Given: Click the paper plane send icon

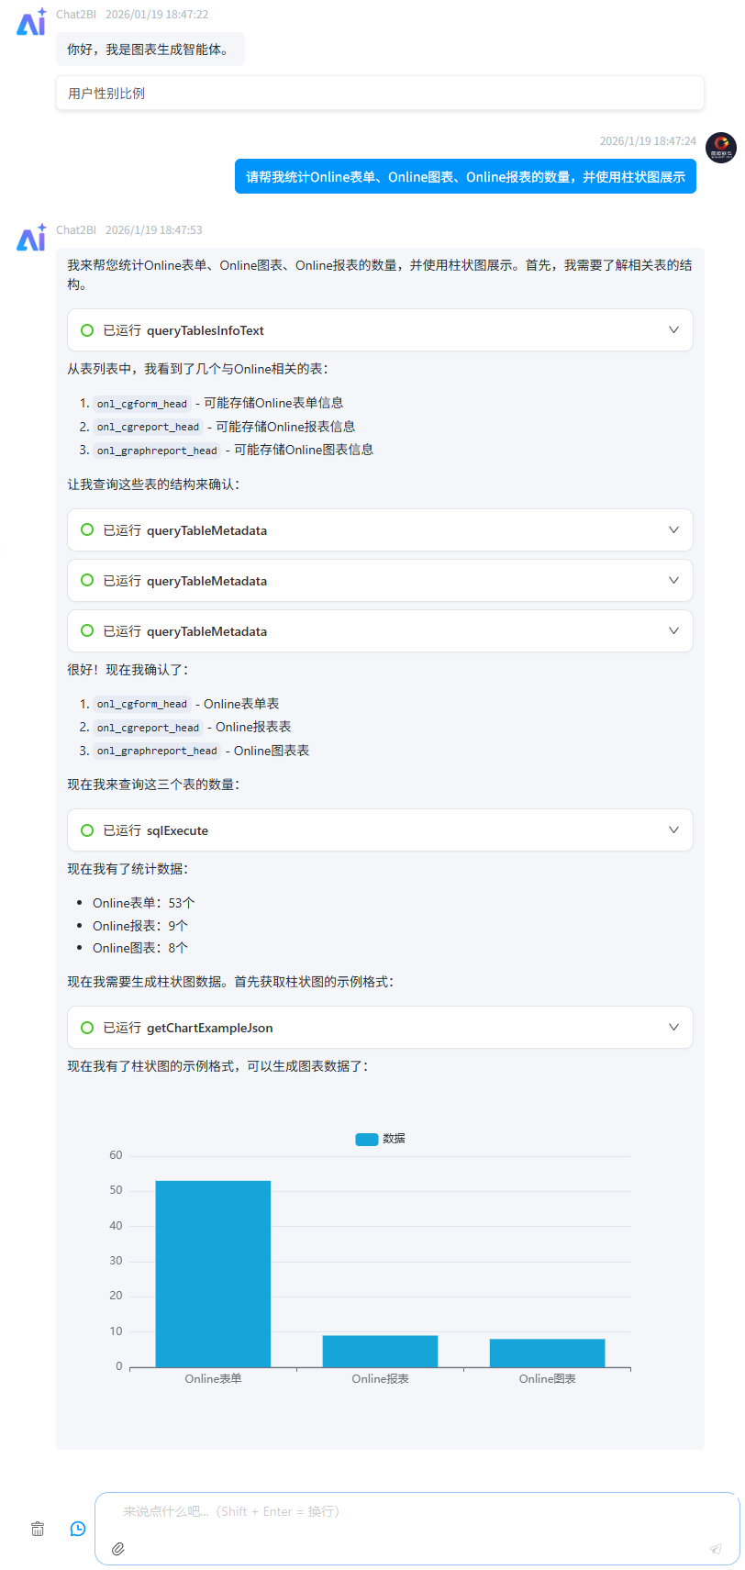Looking at the screenshot, I should (x=716, y=1549).
